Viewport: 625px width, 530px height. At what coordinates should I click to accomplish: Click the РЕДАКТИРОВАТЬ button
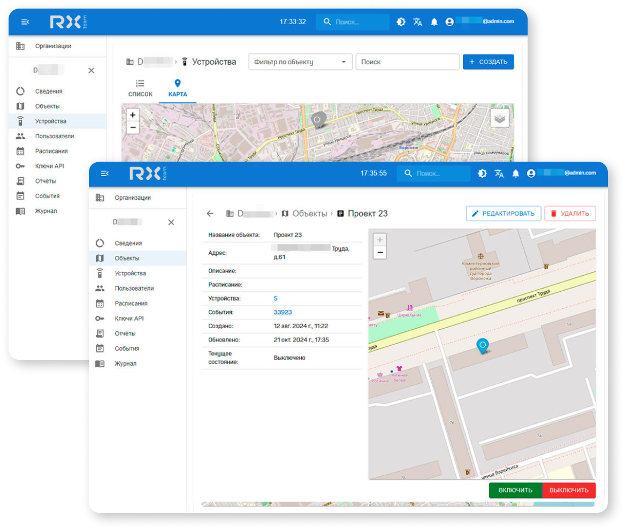coord(503,214)
